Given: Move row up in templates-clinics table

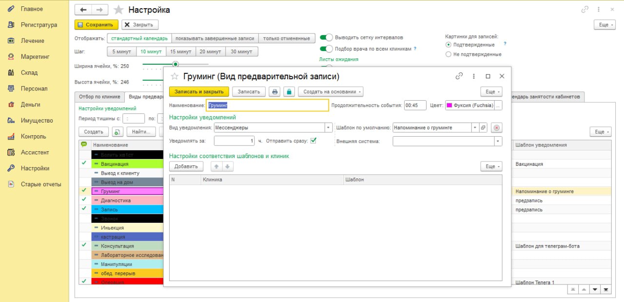Looking at the screenshot, I should (216, 166).
